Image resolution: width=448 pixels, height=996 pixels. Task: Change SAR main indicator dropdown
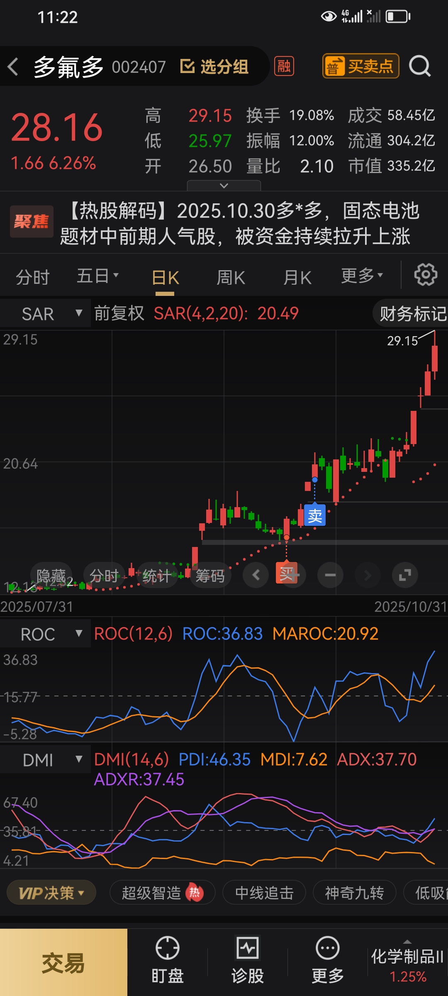pyautogui.click(x=46, y=313)
